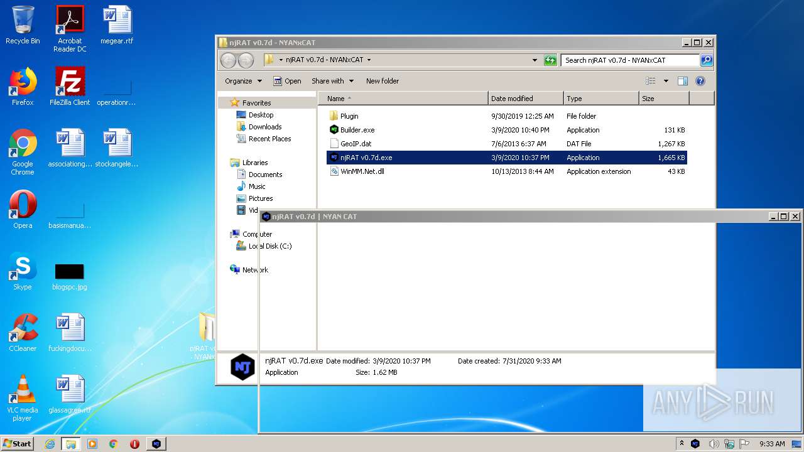Viewport: 804px width, 452px height.
Task: Launch the Google Chrome desktop shortcut
Action: [x=23, y=152]
